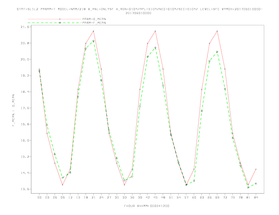Click the x-axis forecast hour label 57

click(186, 197)
